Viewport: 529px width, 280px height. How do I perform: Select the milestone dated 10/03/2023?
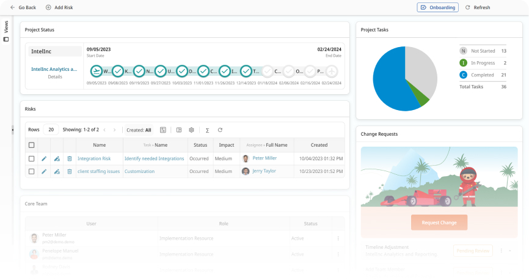point(182,72)
